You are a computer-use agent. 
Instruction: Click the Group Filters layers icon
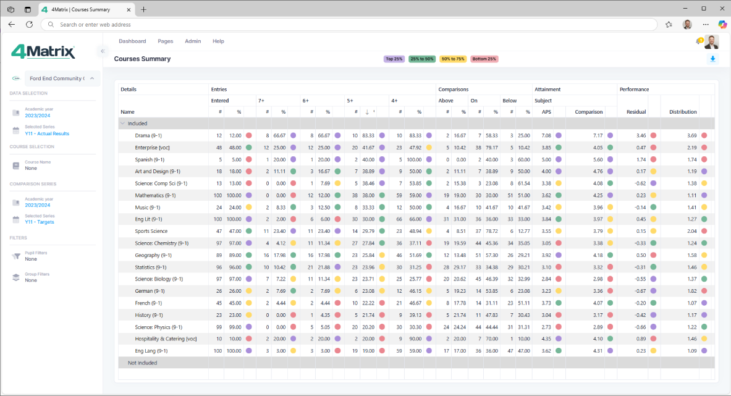16,277
